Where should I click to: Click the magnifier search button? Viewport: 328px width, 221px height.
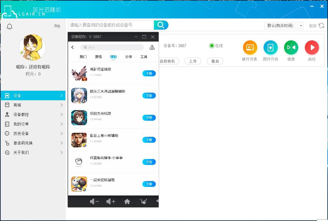coord(161,25)
